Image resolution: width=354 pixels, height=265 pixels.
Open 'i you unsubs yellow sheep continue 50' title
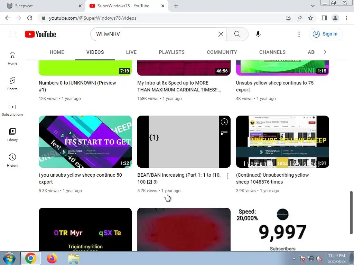[80, 178]
